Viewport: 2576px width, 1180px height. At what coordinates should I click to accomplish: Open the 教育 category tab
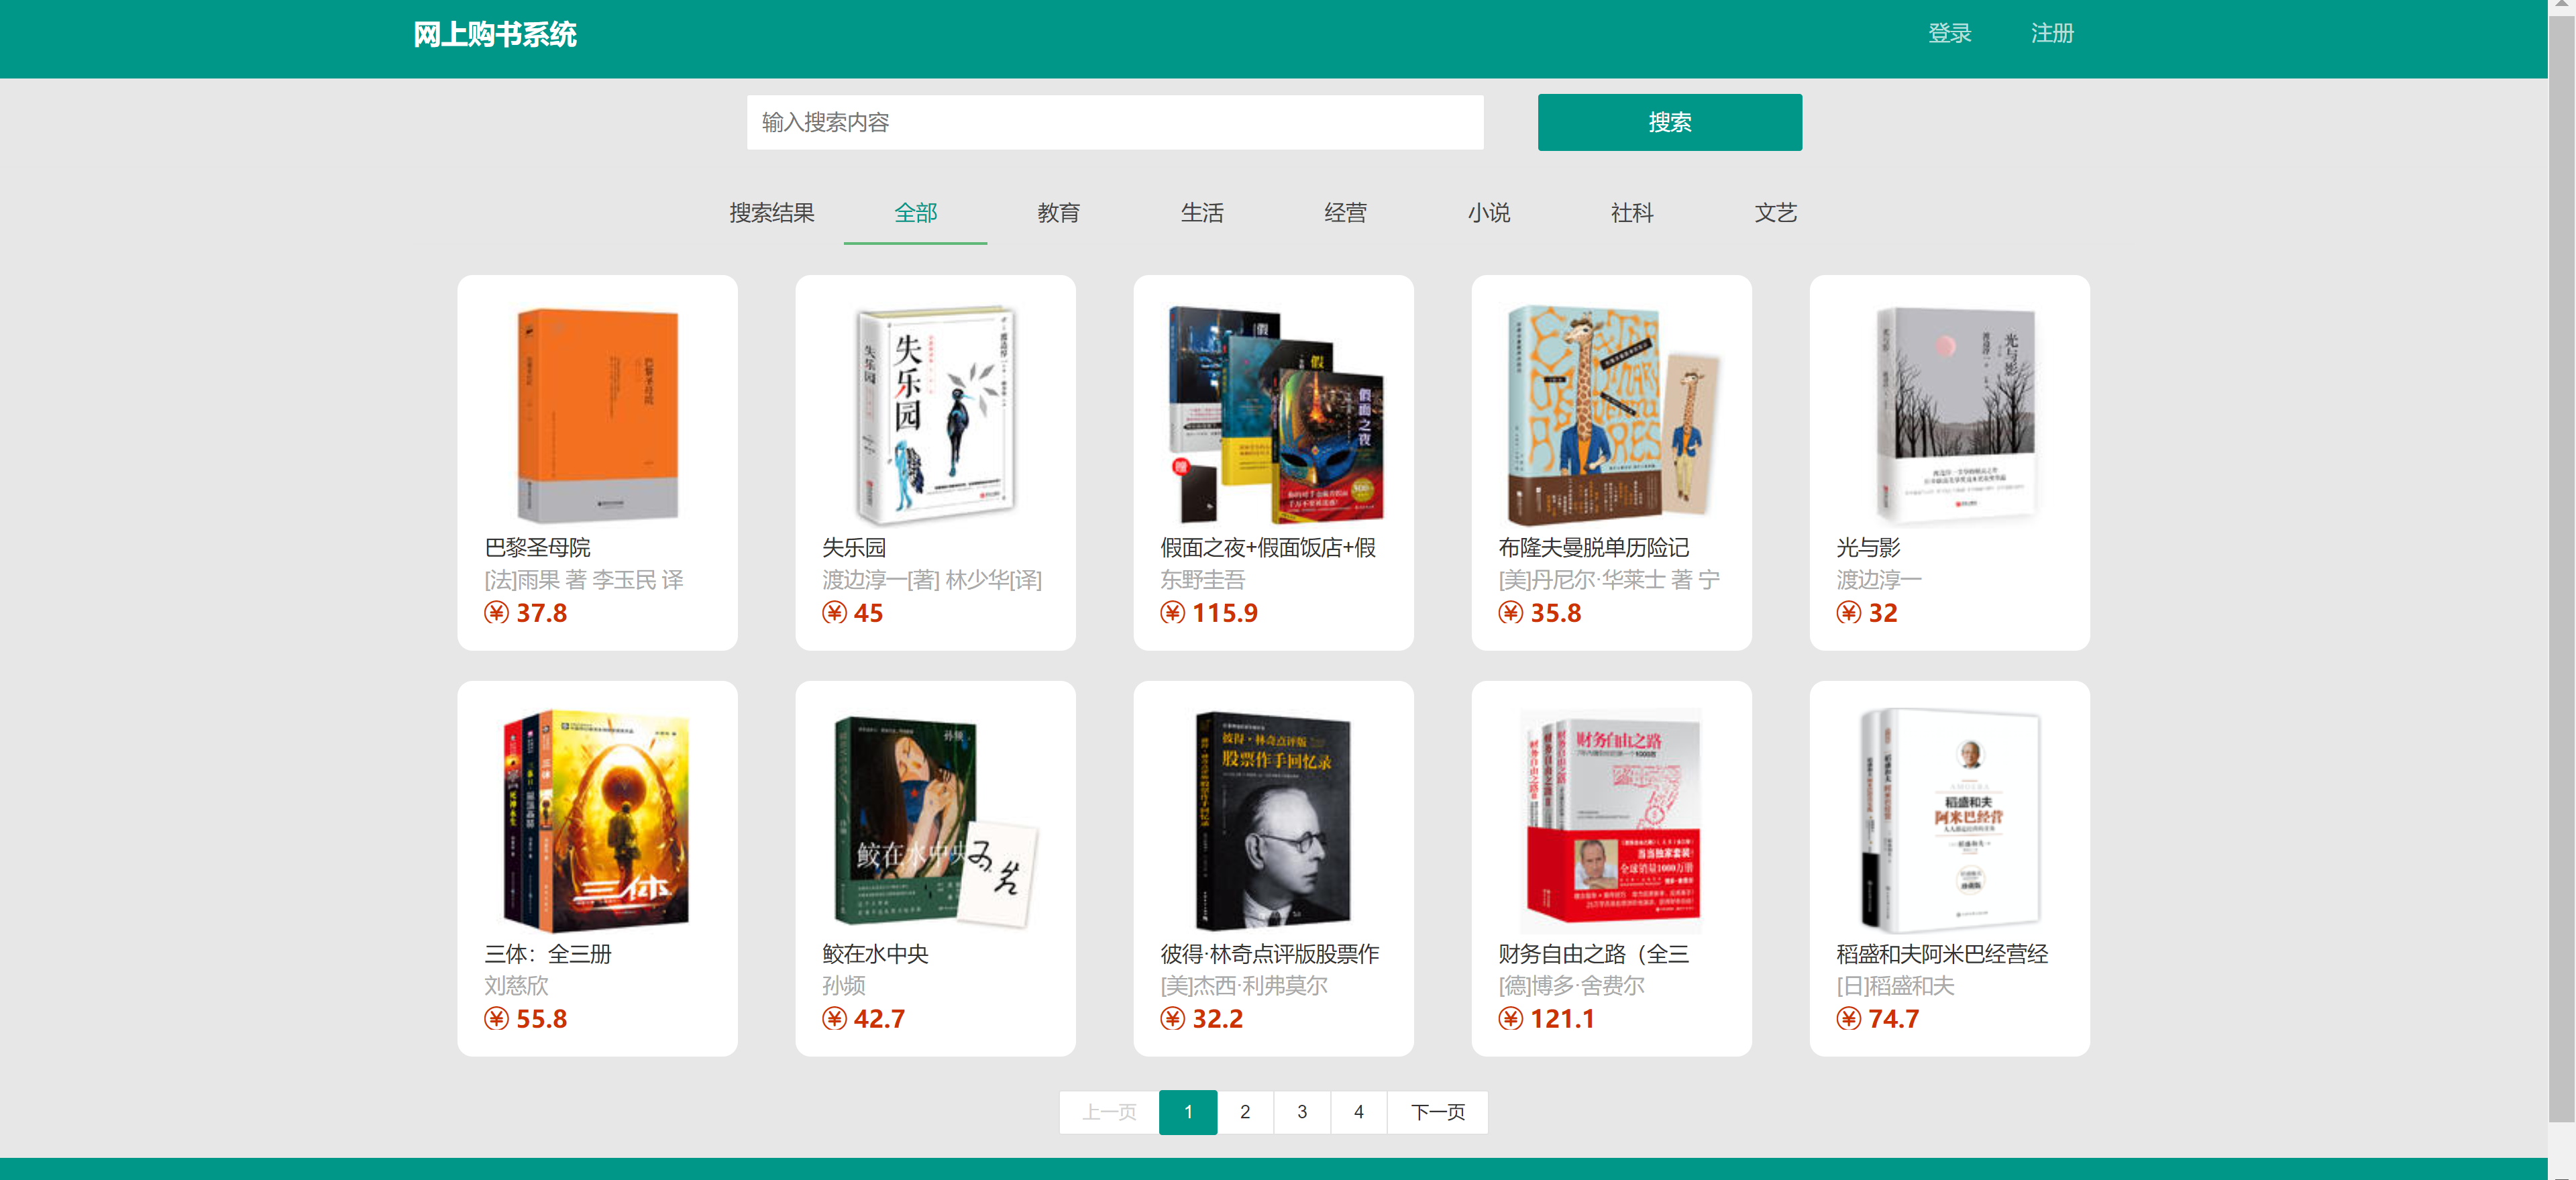tap(1060, 213)
